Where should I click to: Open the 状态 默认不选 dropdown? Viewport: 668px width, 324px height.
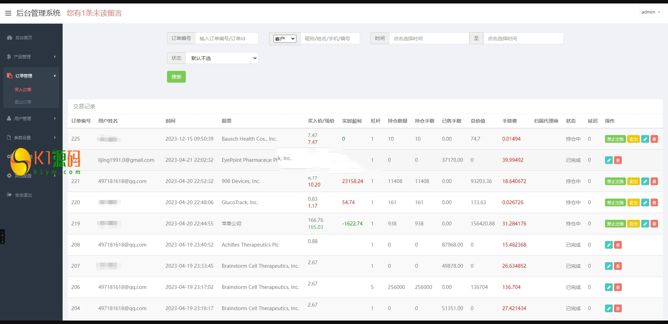pyautogui.click(x=222, y=58)
